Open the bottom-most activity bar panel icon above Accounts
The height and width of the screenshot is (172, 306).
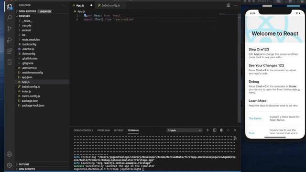(x=10, y=62)
